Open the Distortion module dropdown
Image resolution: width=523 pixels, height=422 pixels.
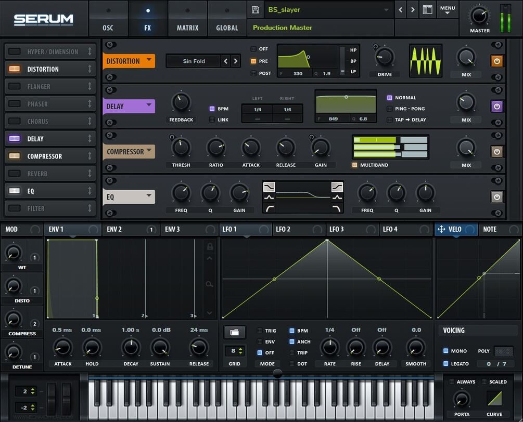coord(149,60)
